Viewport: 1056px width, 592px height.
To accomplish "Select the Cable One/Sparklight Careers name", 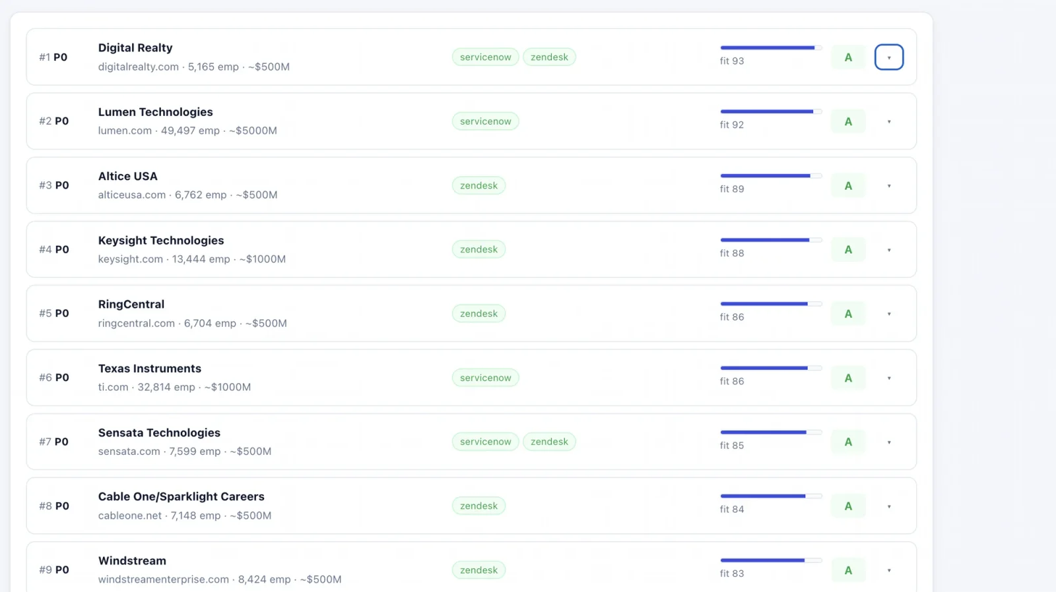I will click(181, 496).
